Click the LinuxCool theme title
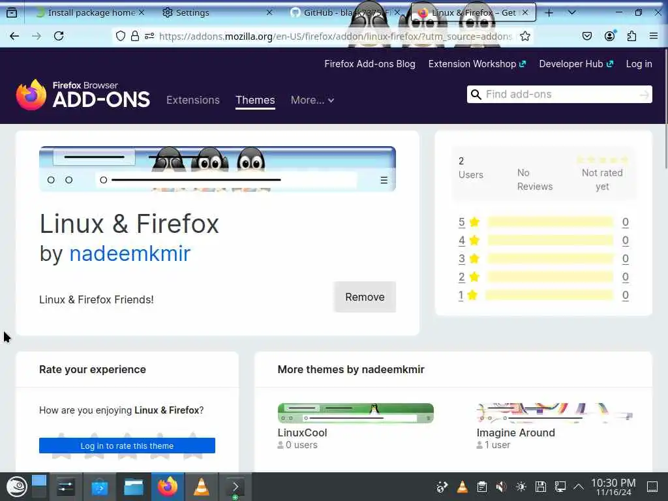The width and height of the screenshot is (668, 501). coord(303,433)
